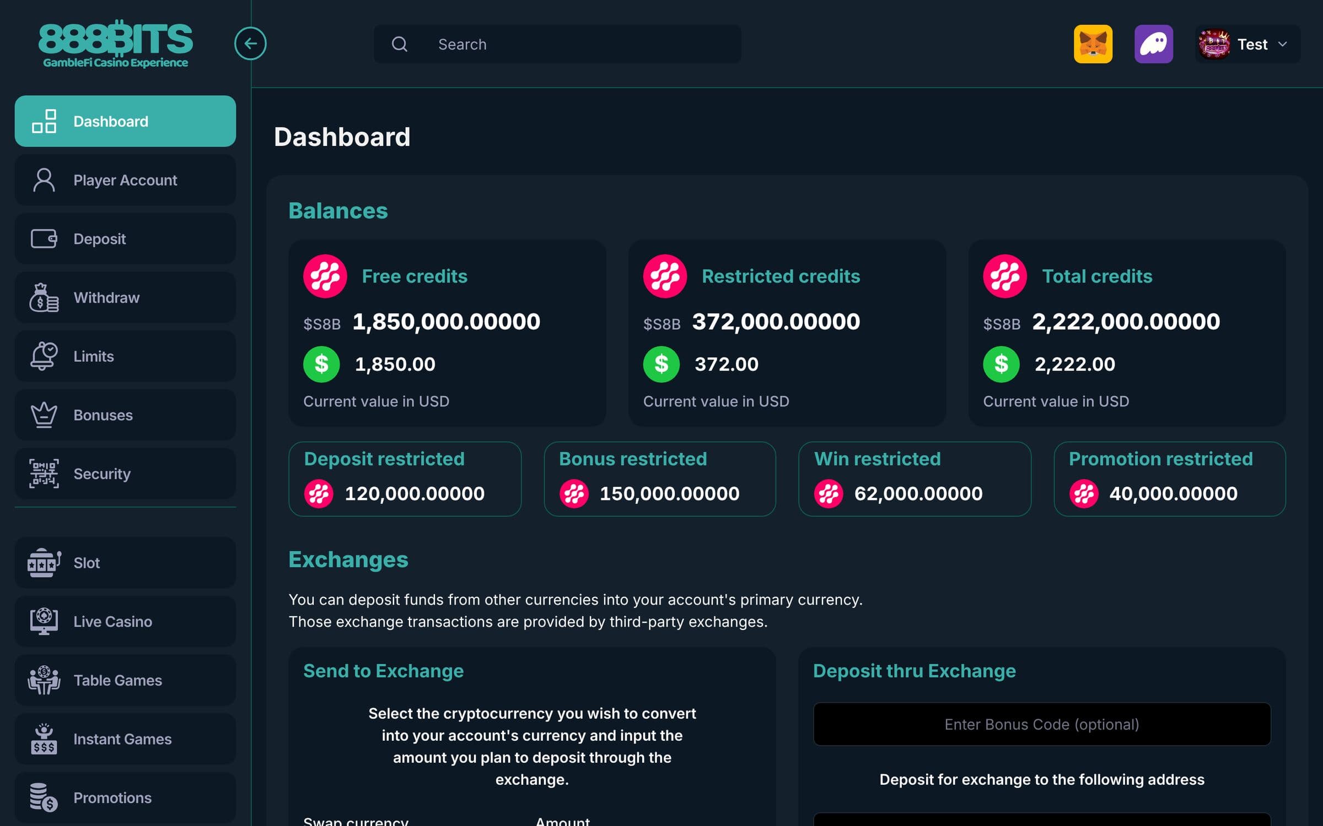Click the Bonuses crown icon
This screenshot has width=1323, height=826.
44,415
